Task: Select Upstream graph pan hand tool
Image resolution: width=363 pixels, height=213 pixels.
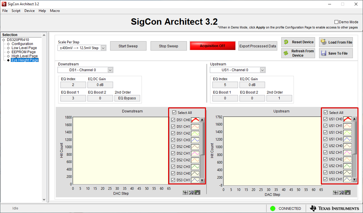Action: click(x=348, y=193)
